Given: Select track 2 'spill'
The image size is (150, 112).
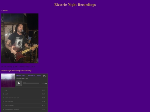Looking at the screenshot, I should (x=24, y=94).
